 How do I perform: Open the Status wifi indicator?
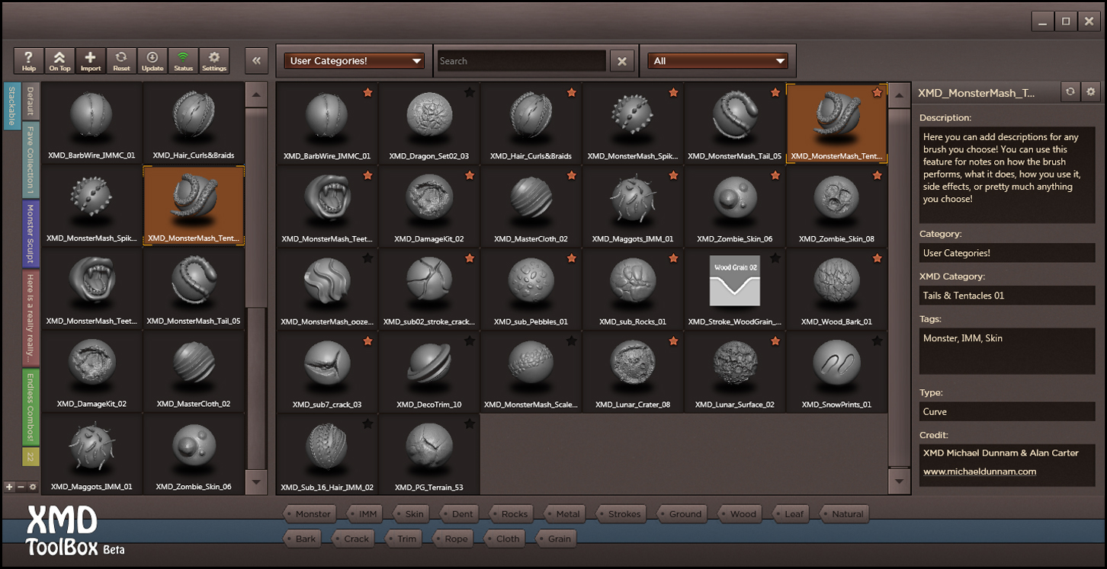[x=183, y=60]
